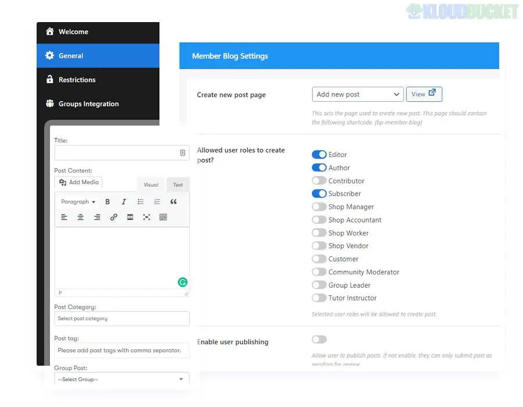Insert a numbered list

point(156,201)
